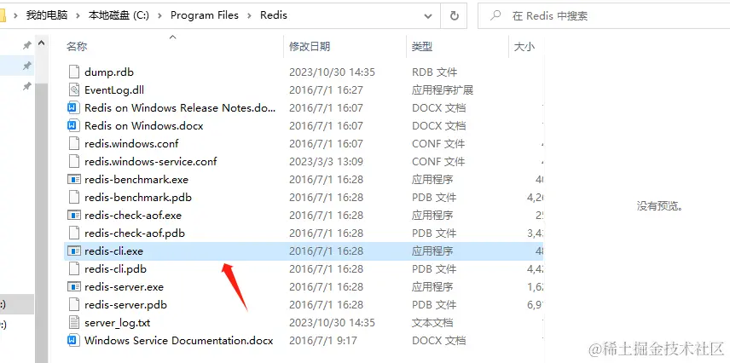Click the redis-benchmark.exe application icon

coord(74,180)
